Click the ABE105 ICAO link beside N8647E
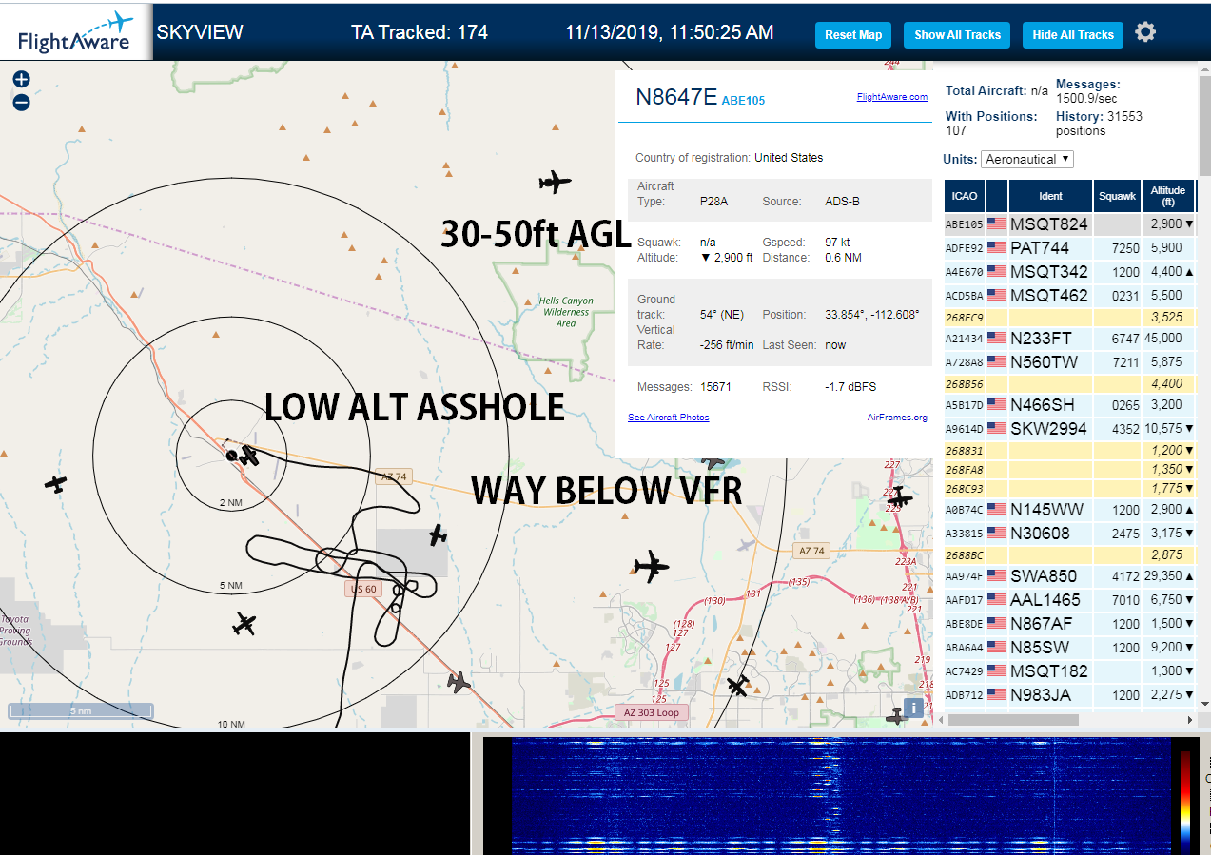The width and height of the screenshot is (1211, 855). click(x=743, y=100)
